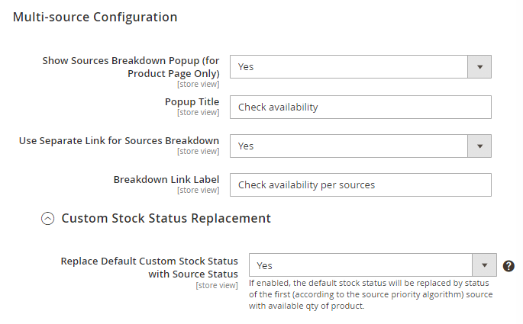Click arrow of Show Sources Breakdown Popup select
This screenshot has height=324, width=523.
[x=479, y=67]
